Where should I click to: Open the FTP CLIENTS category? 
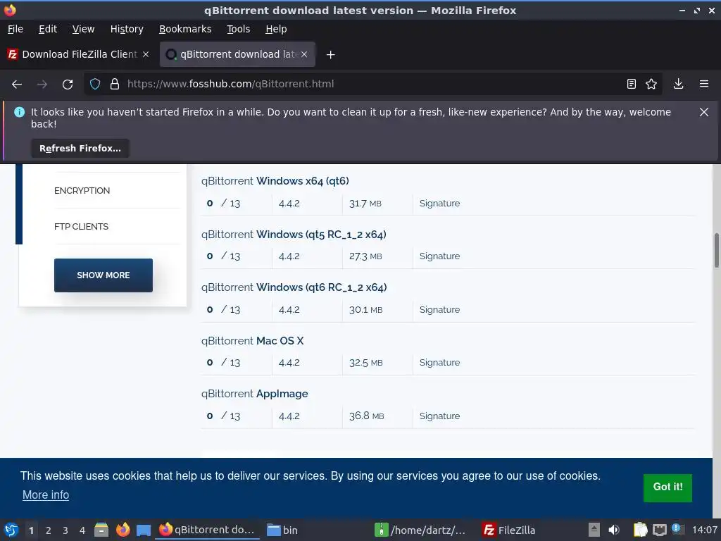click(82, 226)
